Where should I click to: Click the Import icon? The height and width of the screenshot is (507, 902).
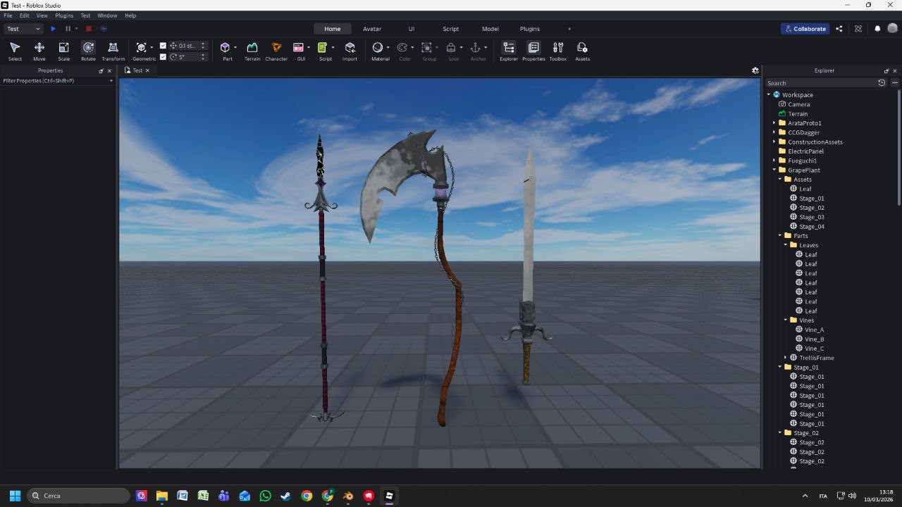(350, 47)
